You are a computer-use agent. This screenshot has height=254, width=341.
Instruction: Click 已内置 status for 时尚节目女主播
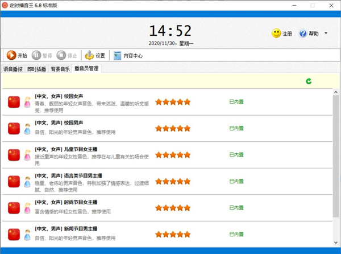pos(236,208)
